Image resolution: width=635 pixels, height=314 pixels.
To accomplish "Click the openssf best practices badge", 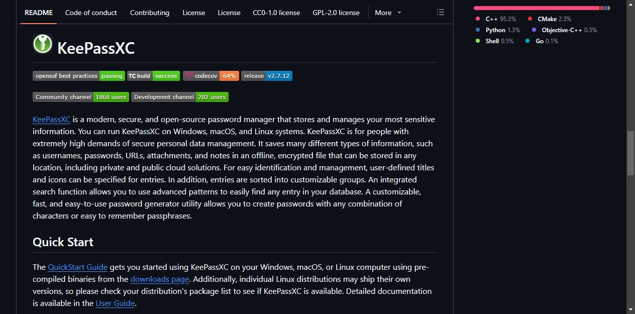I will 79,76.
